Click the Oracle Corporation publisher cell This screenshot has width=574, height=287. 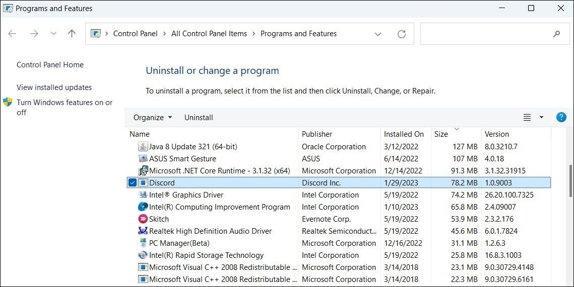[x=334, y=146]
